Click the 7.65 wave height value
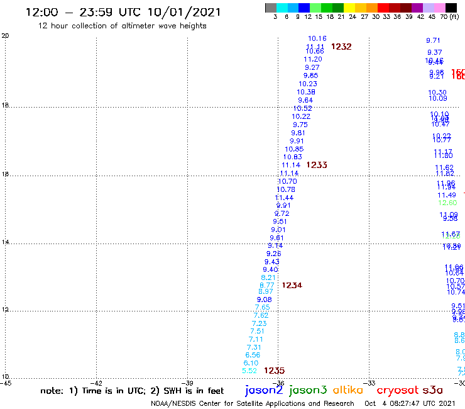 tap(263, 307)
